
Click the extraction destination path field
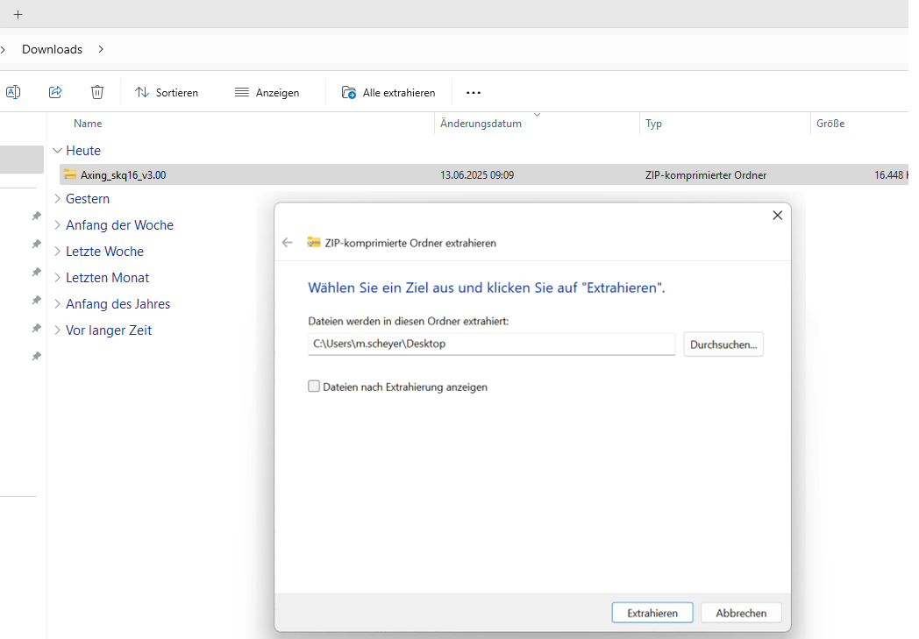[492, 344]
